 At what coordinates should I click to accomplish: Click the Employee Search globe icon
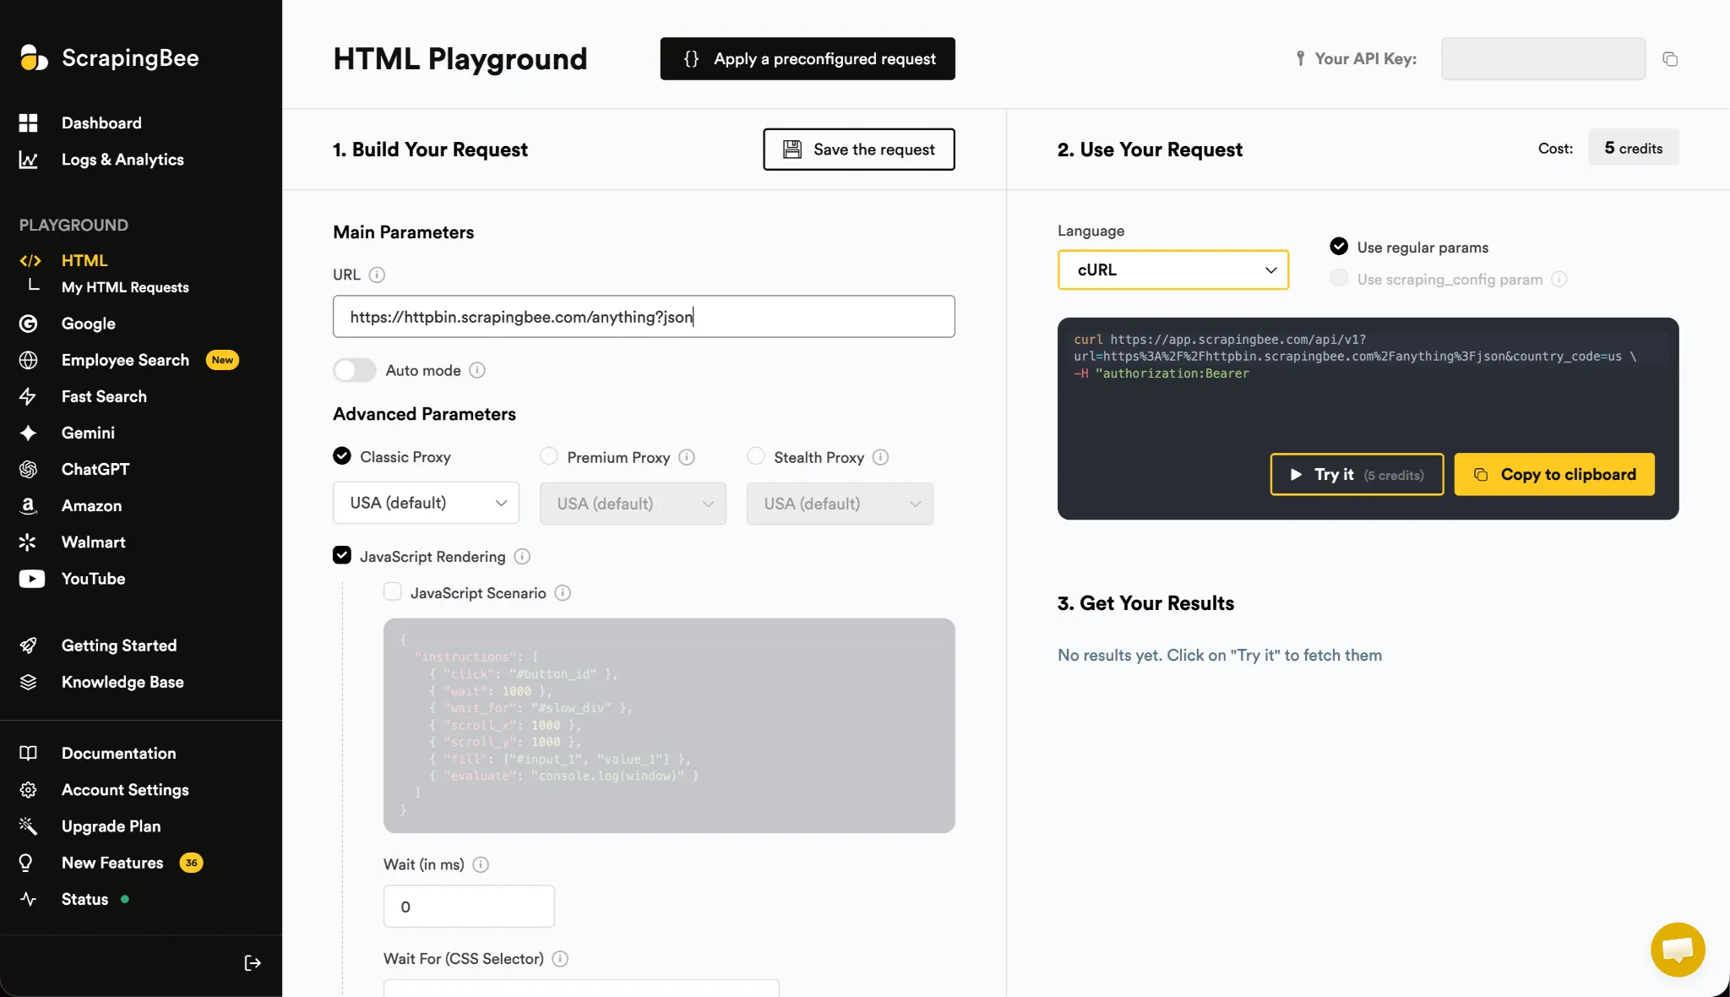pos(29,361)
